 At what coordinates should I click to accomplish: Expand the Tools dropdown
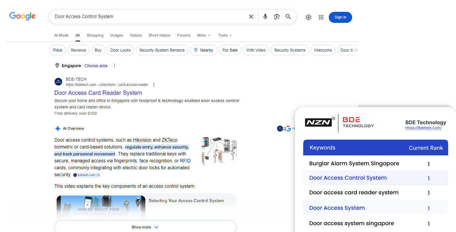click(225, 35)
